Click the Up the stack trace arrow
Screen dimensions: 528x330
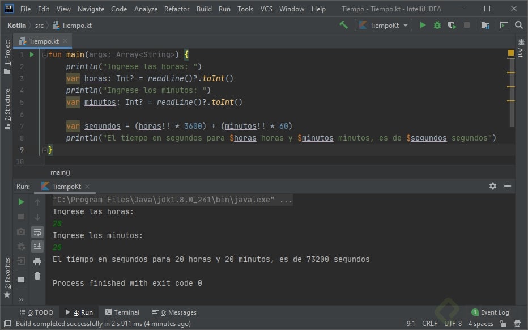point(37,202)
